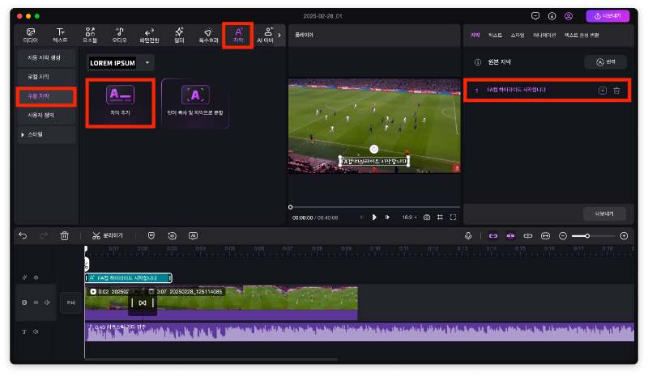
Task: Click the timeline zoom slider
Action: pyautogui.click(x=587, y=235)
